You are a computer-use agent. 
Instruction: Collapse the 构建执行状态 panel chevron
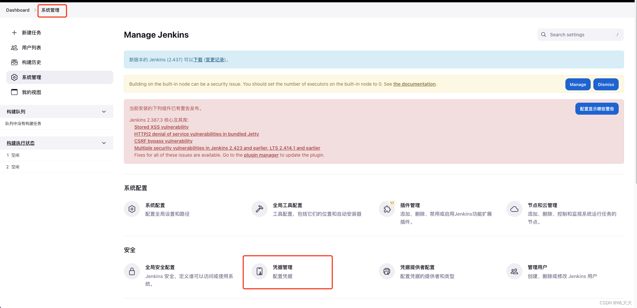(104, 143)
